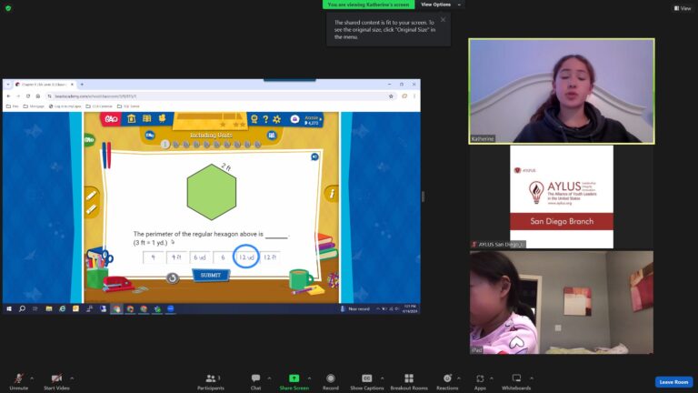Select the answer tile "4 ft"
The height and width of the screenshot is (393, 698).
[x=176, y=257]
